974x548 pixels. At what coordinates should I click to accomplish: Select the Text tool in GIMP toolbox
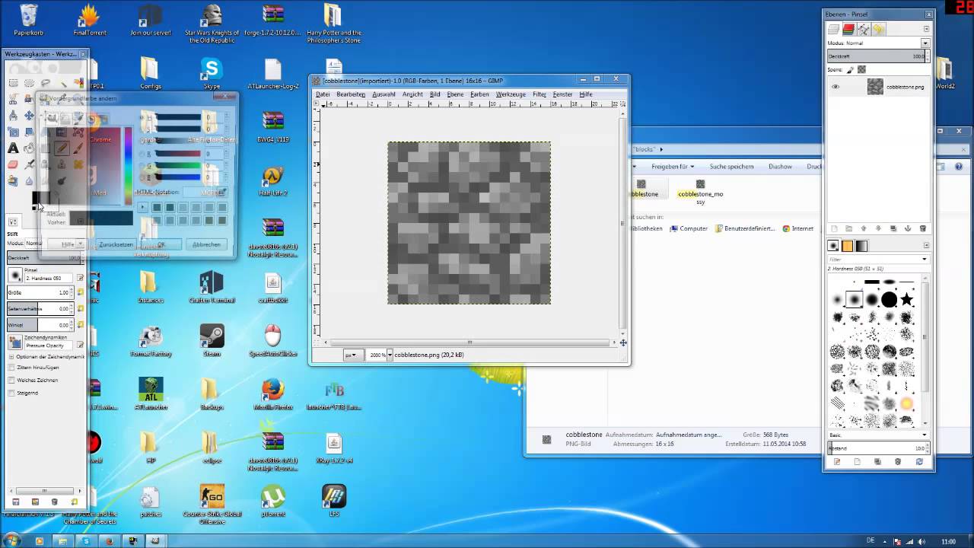(x=13, y=148)
